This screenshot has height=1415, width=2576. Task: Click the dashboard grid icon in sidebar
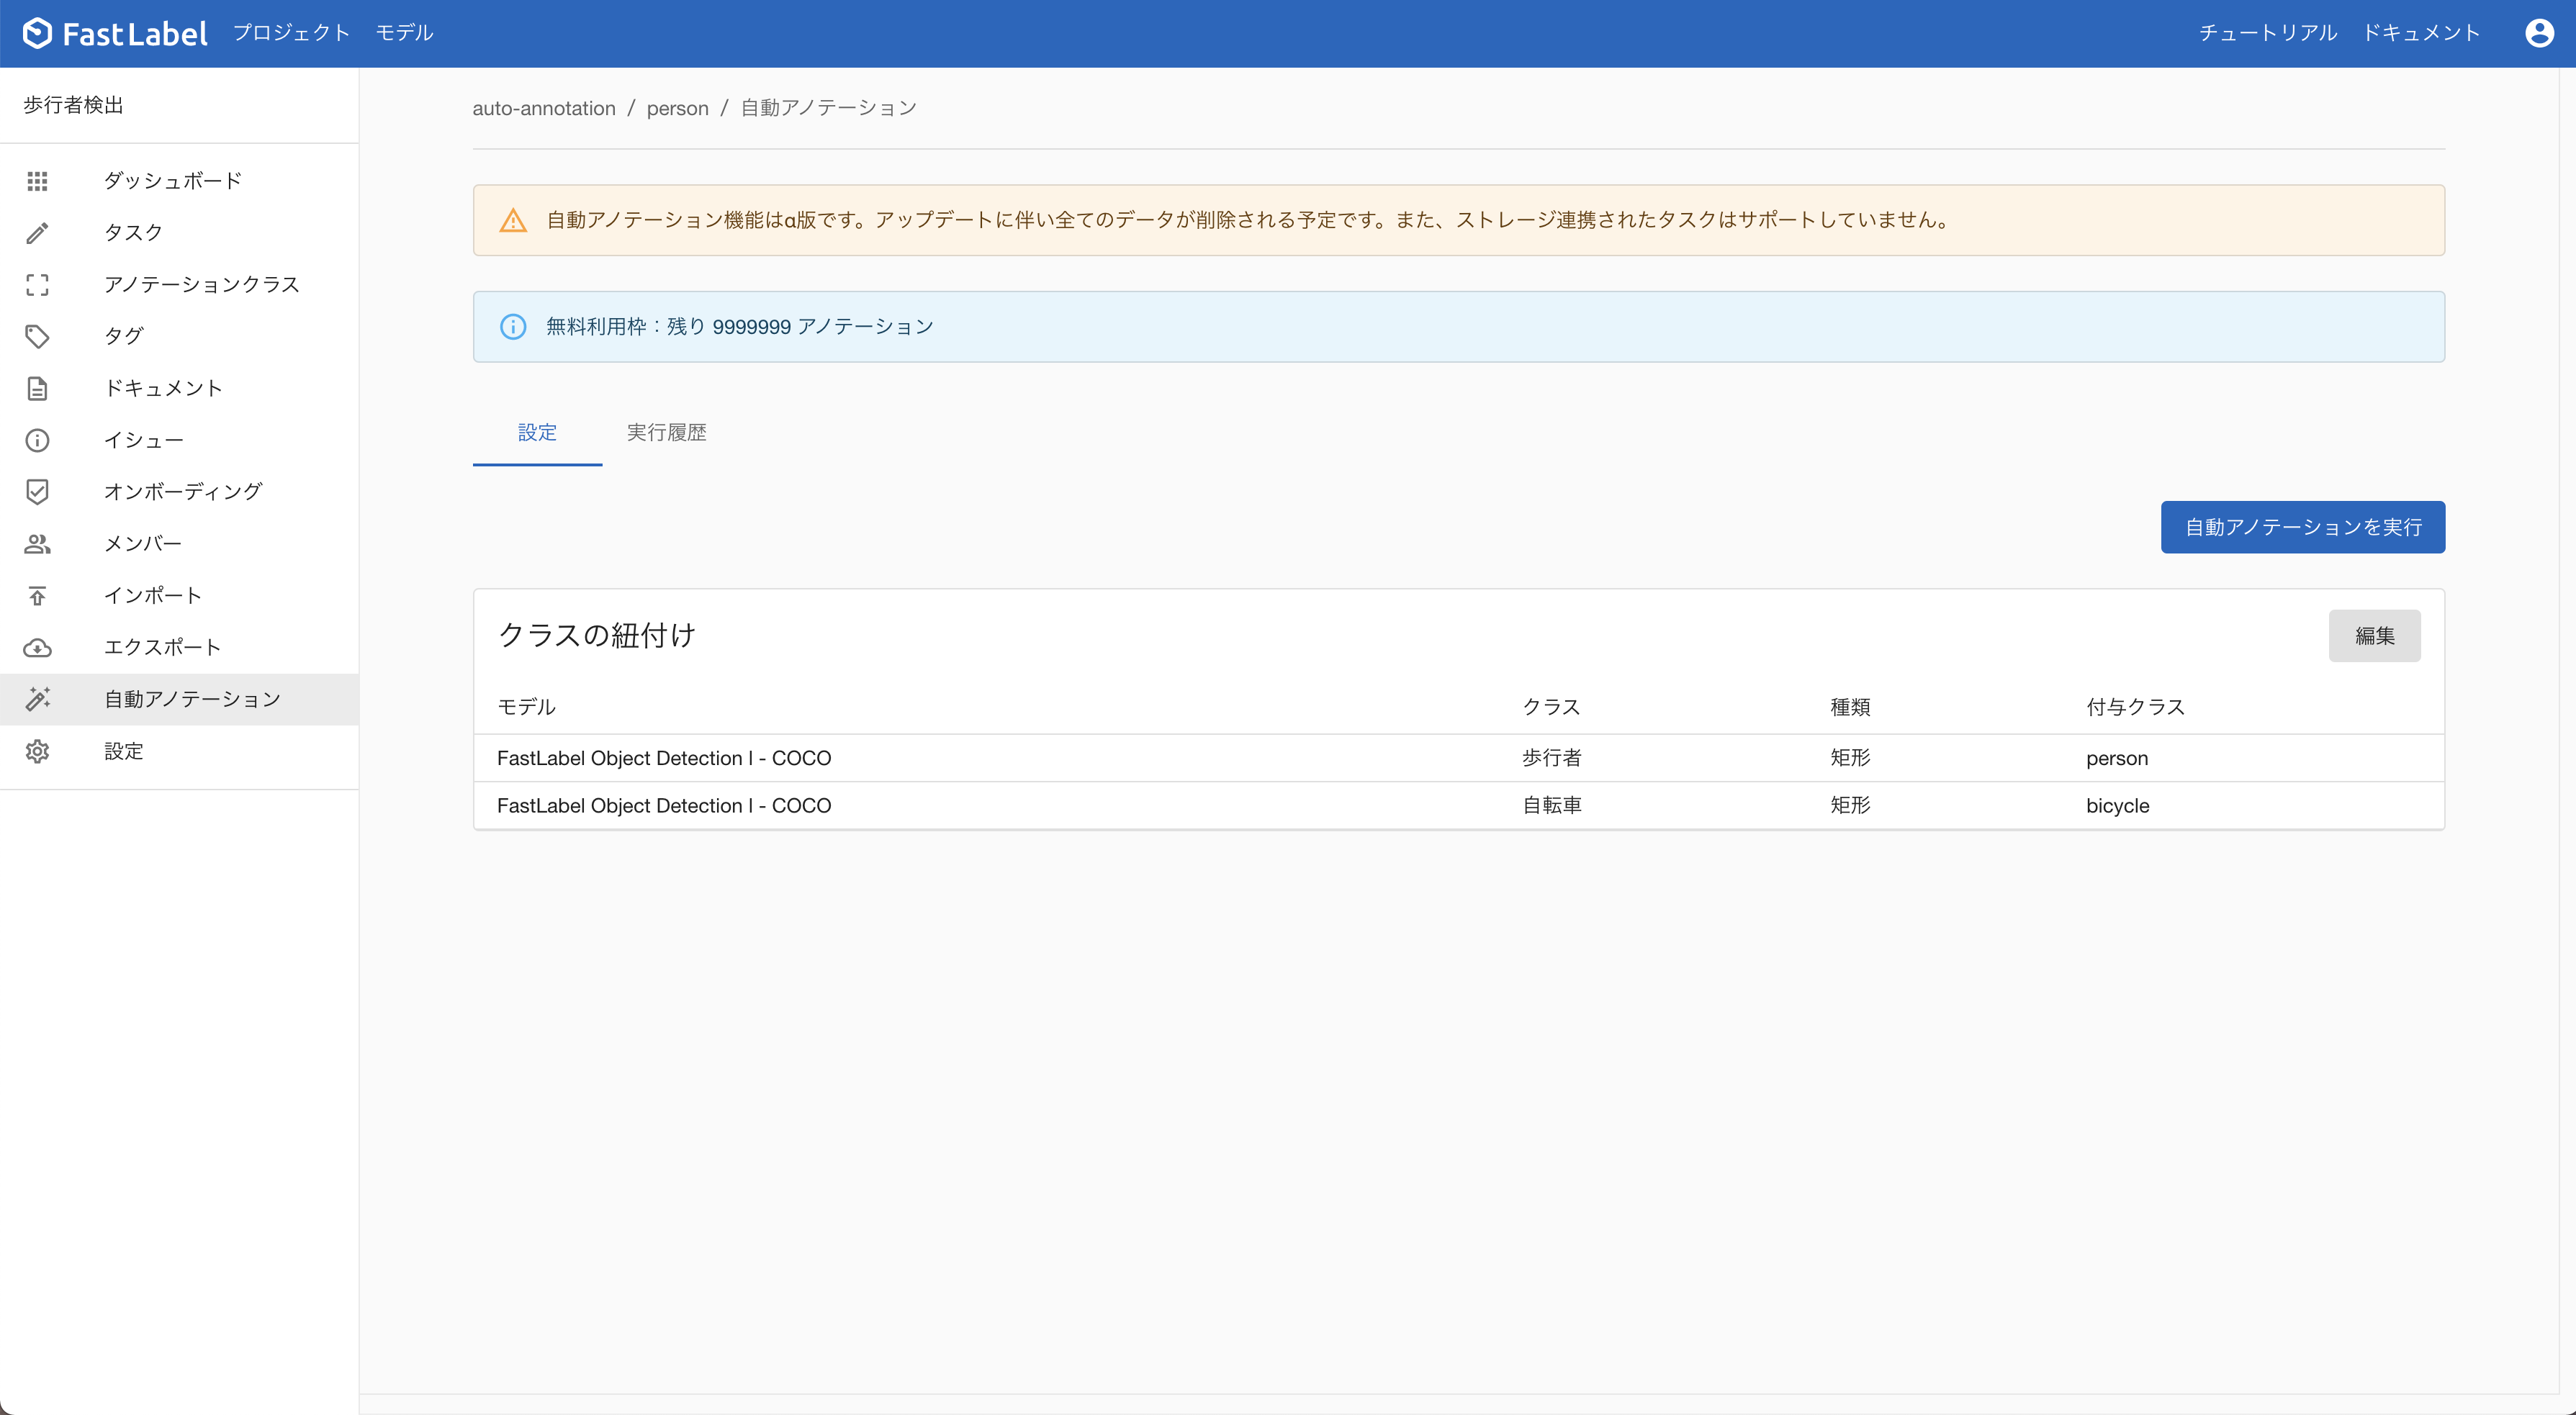[37, 181]
